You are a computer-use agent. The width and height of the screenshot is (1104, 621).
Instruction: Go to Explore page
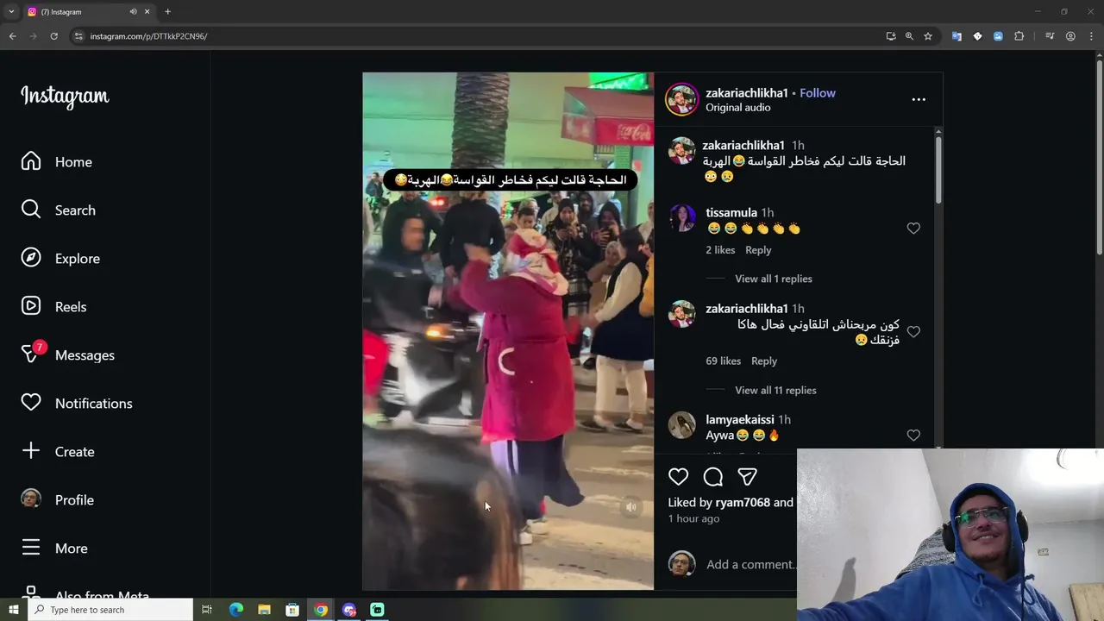(x=60, y=259)
